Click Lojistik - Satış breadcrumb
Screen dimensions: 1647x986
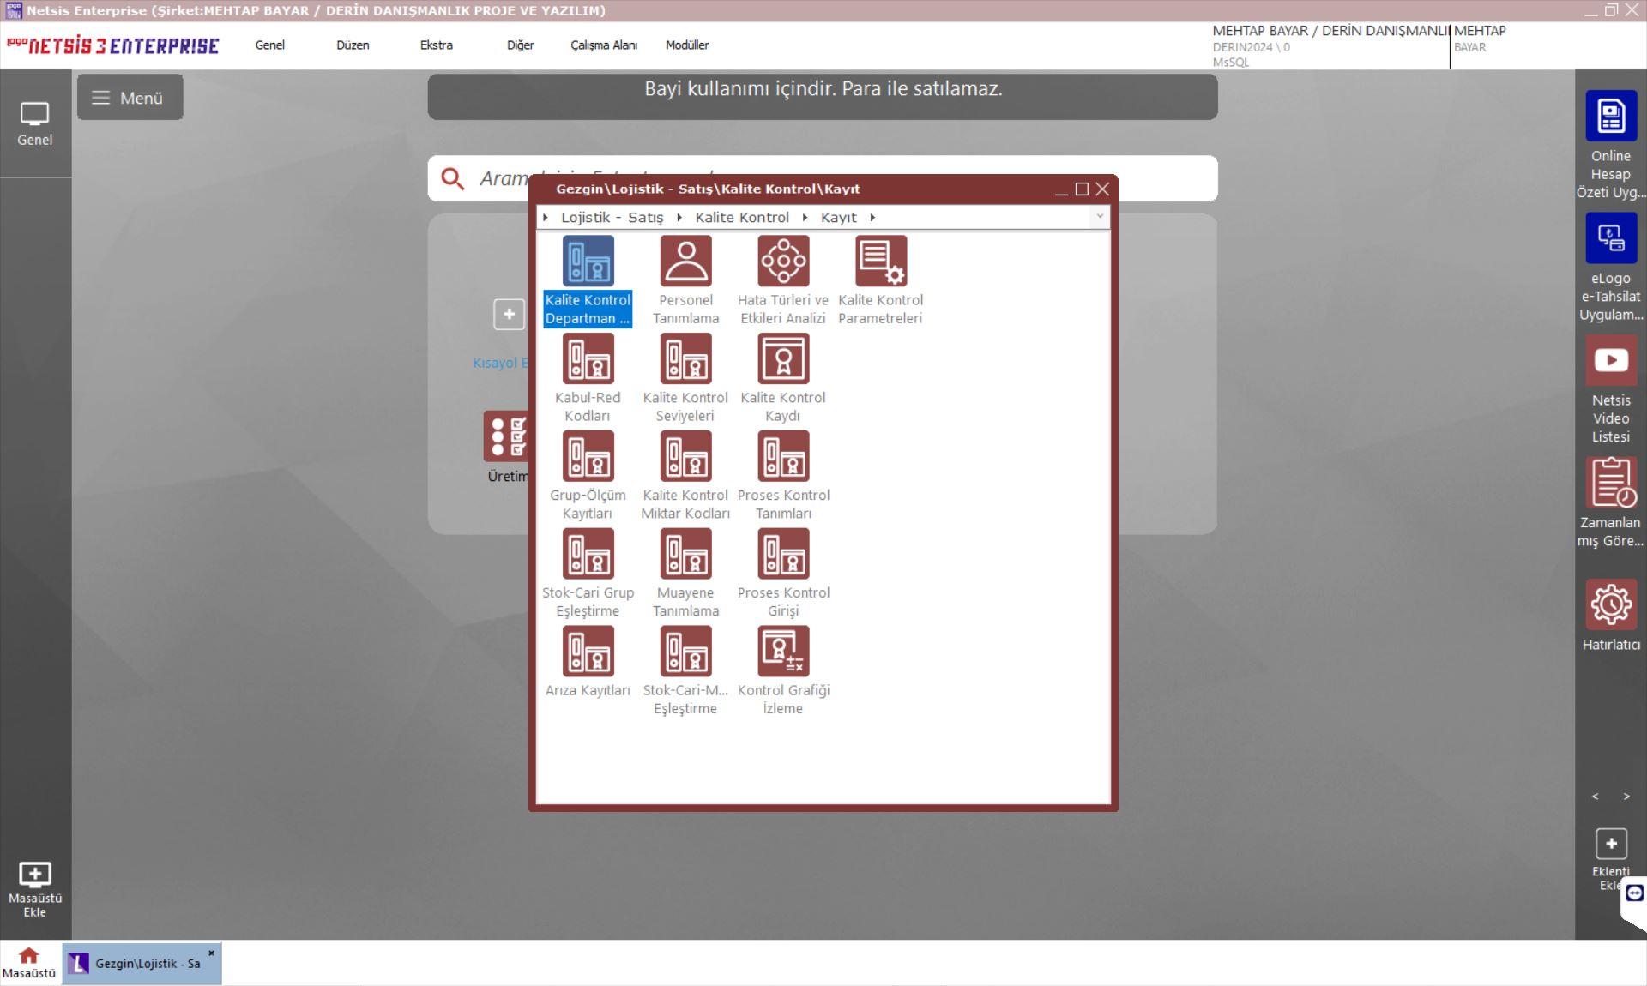tap(612, 218)
